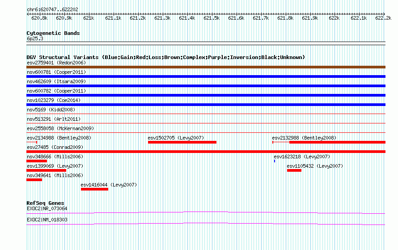This screenshot has height=250, width=398.
Task: Select the red esv1502705 loss bar
Action: [182, 142]
